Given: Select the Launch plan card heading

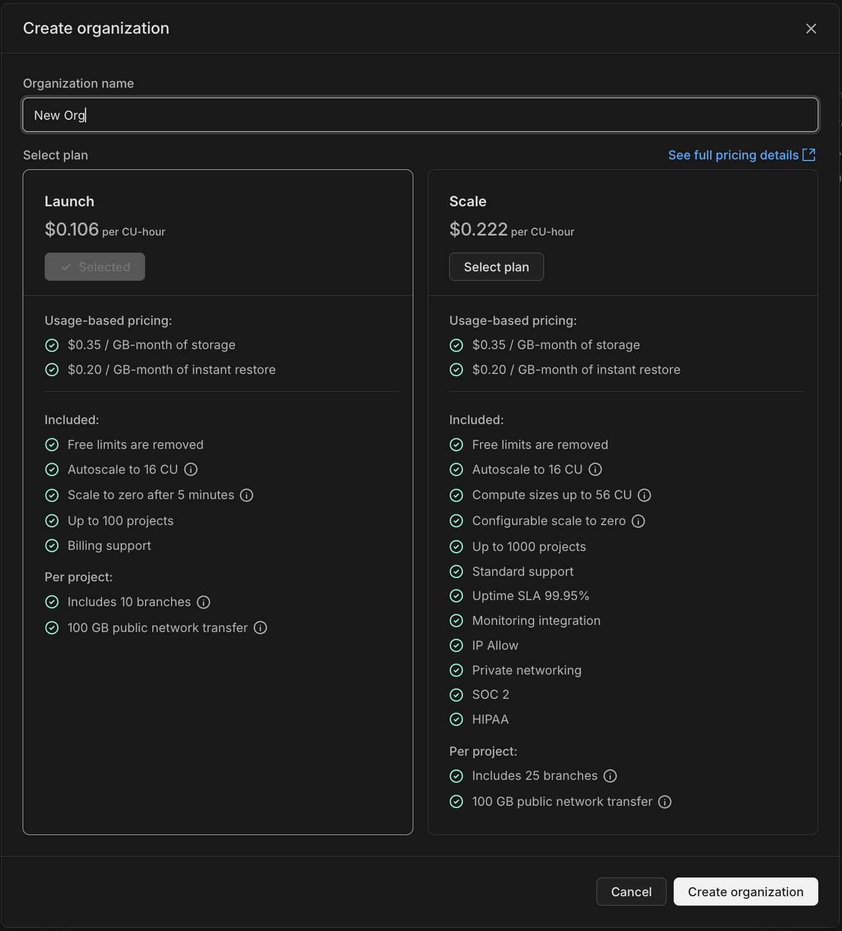Looking at the screenshot, I should click(70, 201).
